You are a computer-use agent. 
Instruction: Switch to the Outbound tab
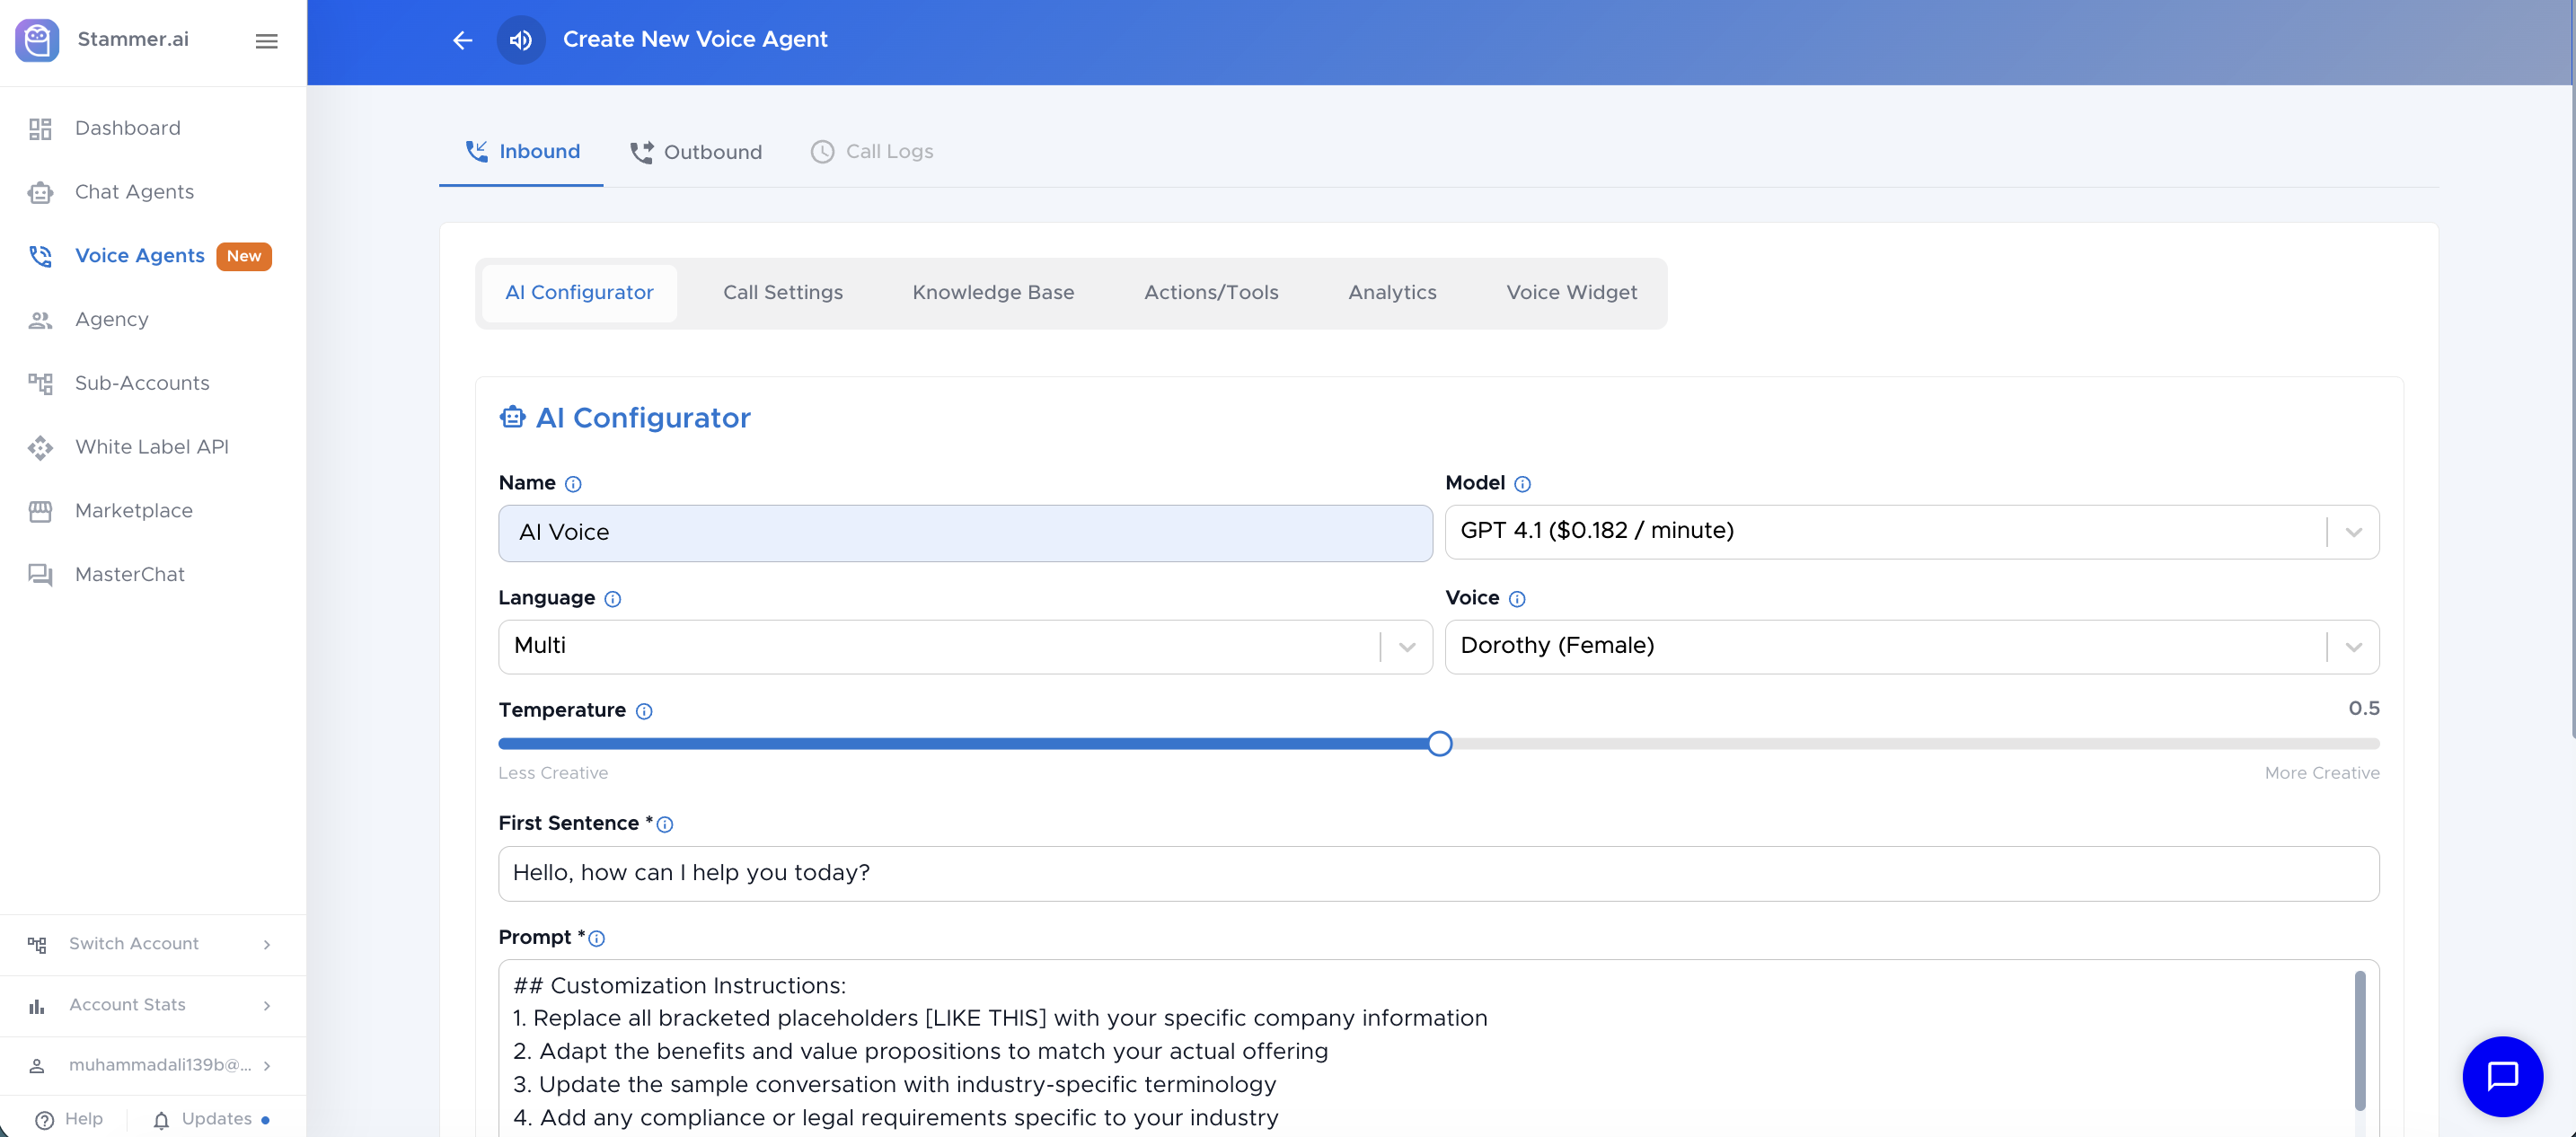(696, 152)
